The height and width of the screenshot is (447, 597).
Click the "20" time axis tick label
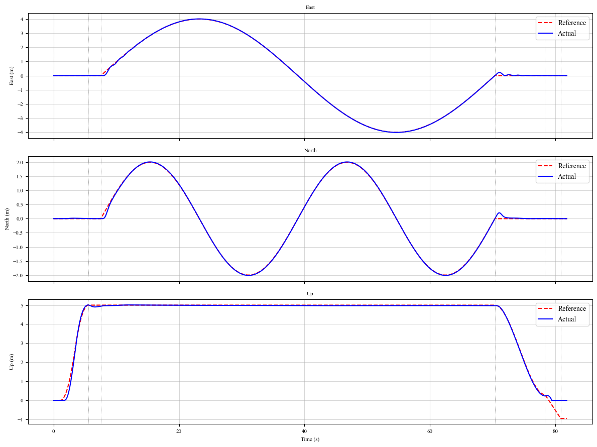click(179, 431)
